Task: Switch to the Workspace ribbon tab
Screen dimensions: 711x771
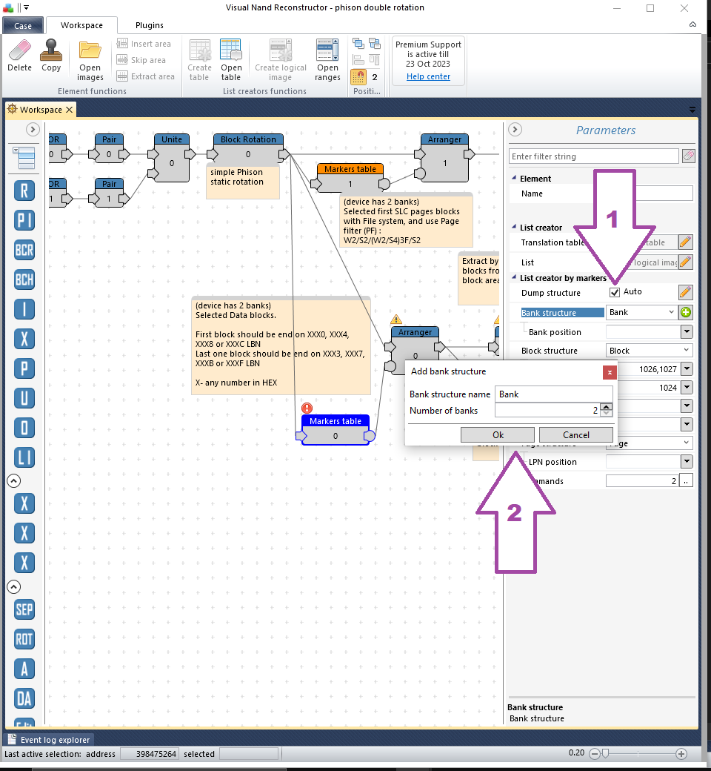Action: tap(81, 25)
